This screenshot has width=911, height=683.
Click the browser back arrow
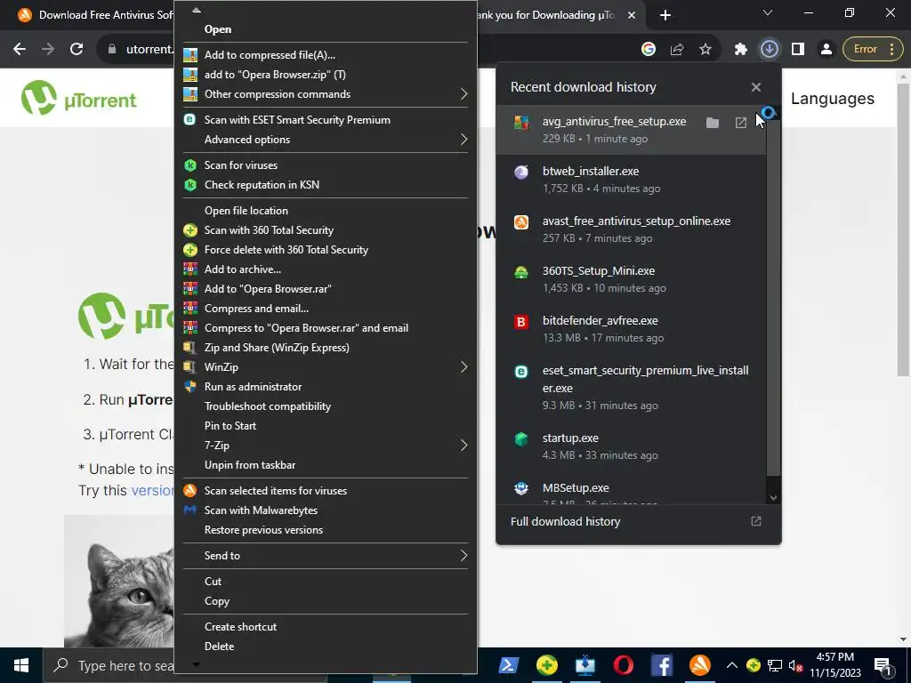click(20, 50)
